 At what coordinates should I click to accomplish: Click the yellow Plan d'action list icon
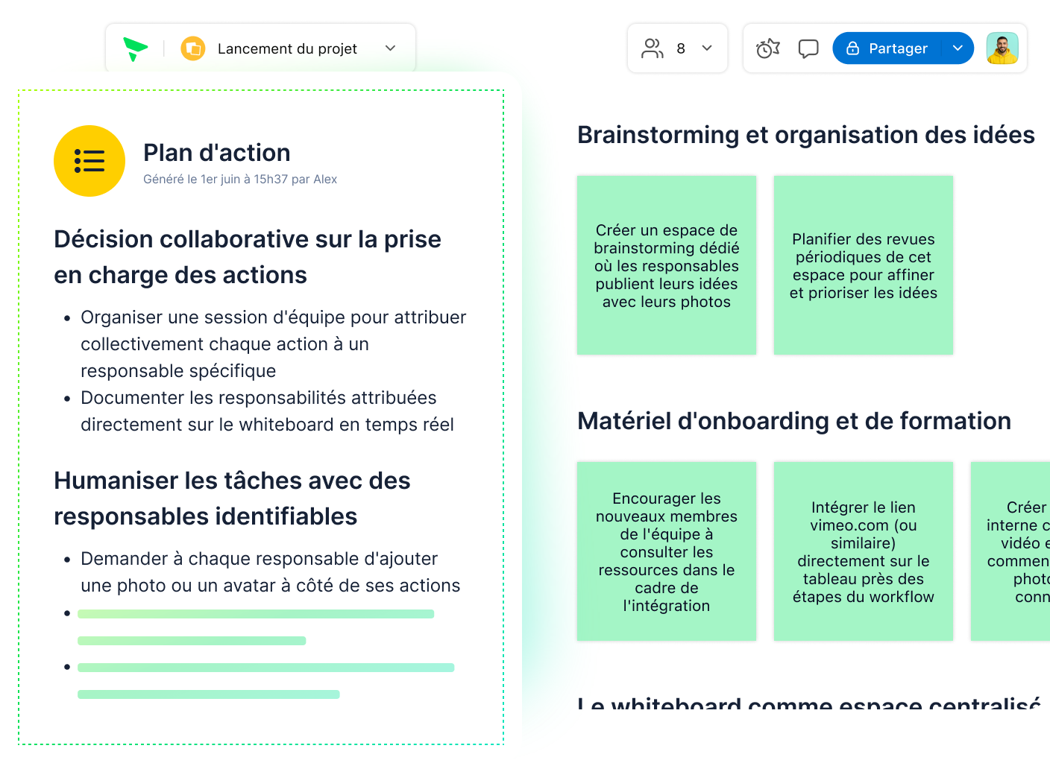tap(89, 161)
